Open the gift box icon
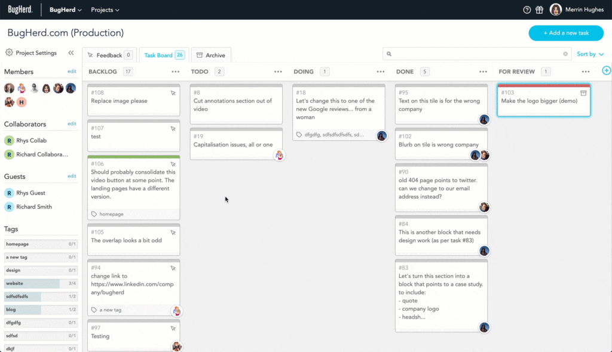The height and width of the screenshot is (352, 612). [x=539, y=10]
